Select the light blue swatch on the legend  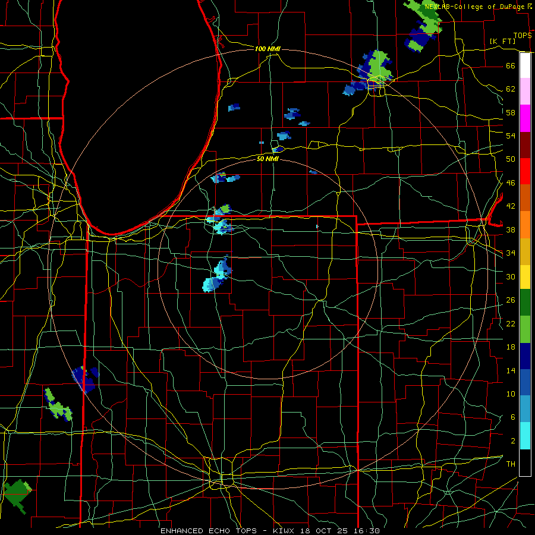coord(525,409)
